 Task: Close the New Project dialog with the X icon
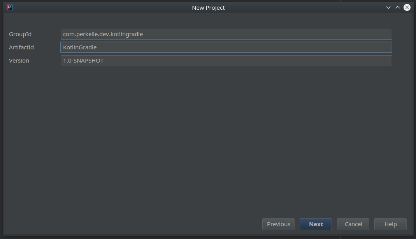pyautogui.click(x=407, y=7)
